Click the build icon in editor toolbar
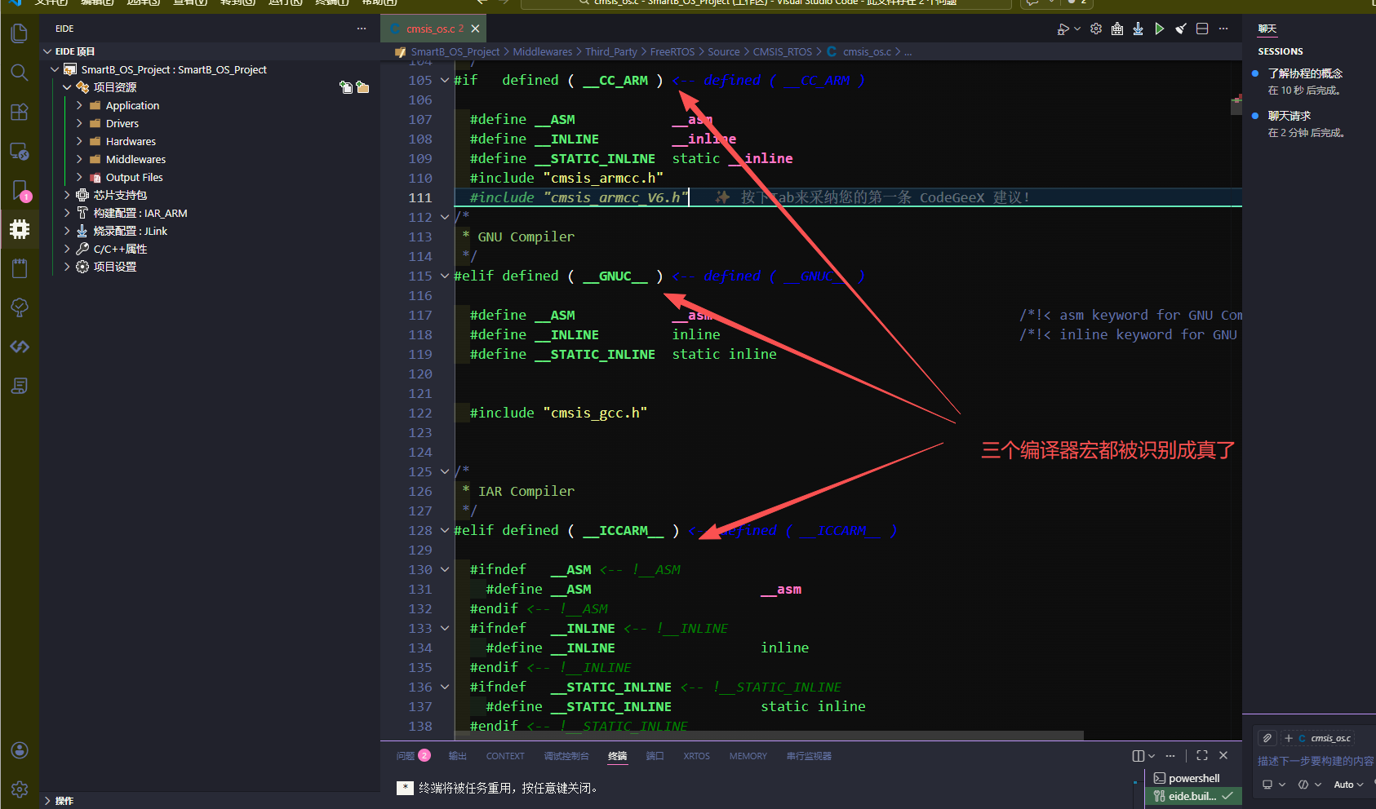This screenshot has height=809, width=1376. click(1116, 29)
